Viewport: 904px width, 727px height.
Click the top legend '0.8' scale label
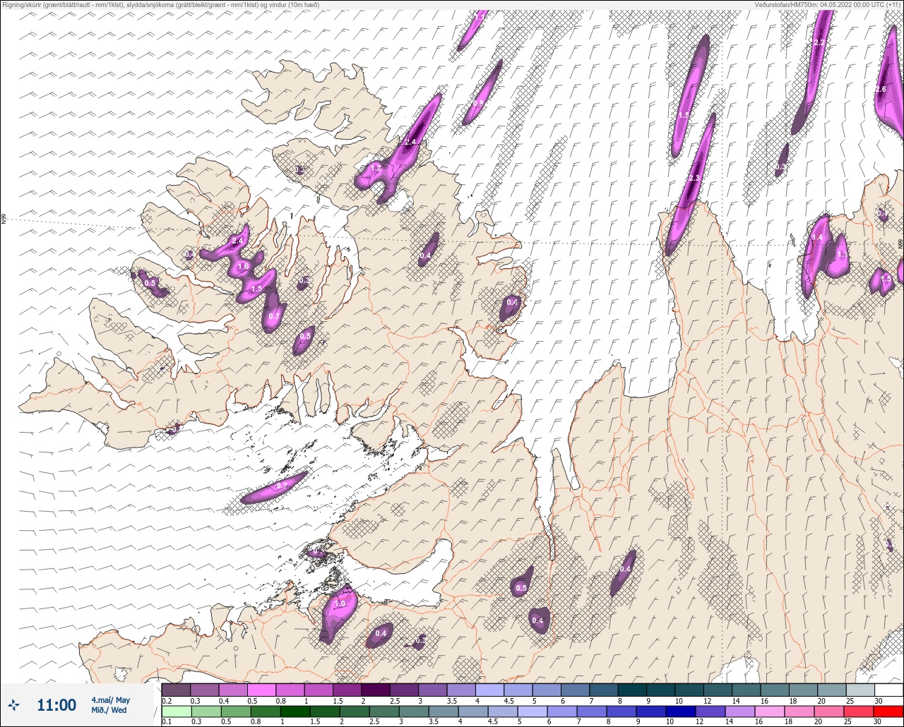pyautogui.click(x=282, y=700)
